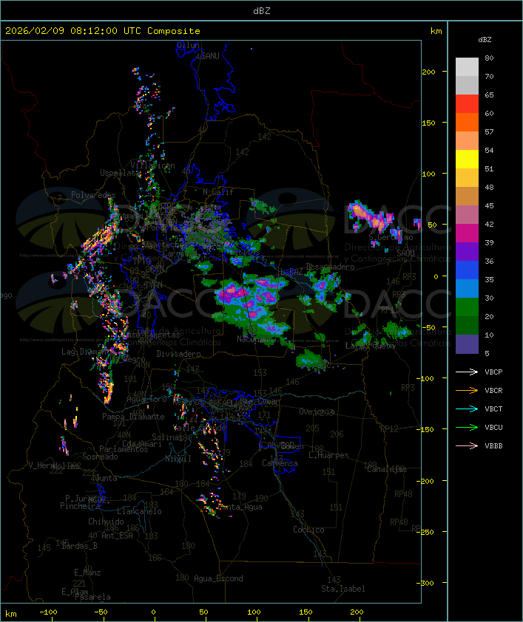523x622 pixels.
Task: Click the VBCR legend label
Action: (x=493, y=390)
